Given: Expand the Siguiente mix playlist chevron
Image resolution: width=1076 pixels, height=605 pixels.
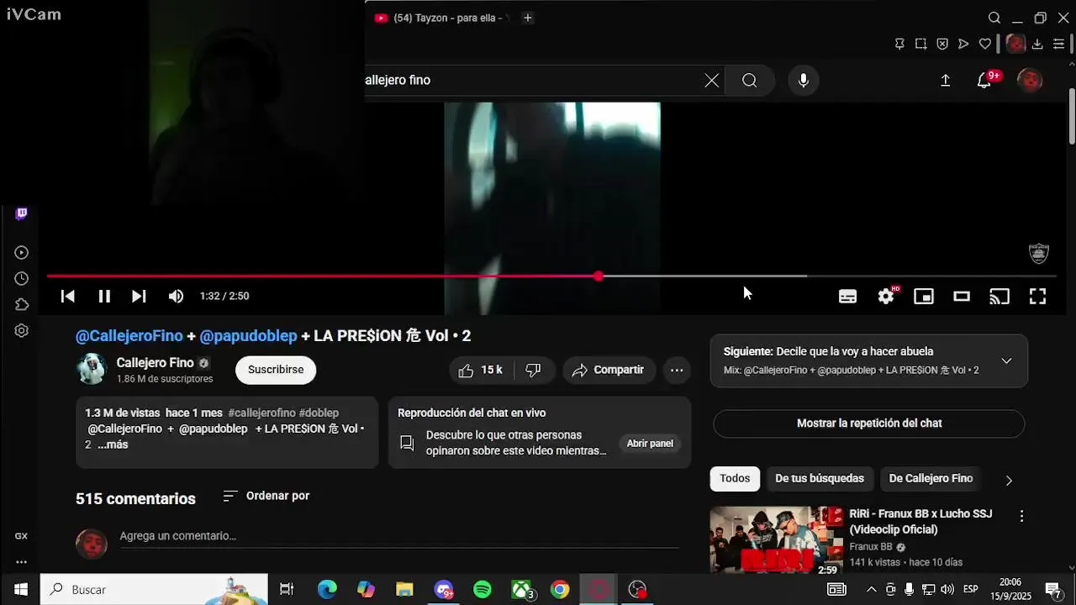Looking at the screenshot, I should 1006,361.
